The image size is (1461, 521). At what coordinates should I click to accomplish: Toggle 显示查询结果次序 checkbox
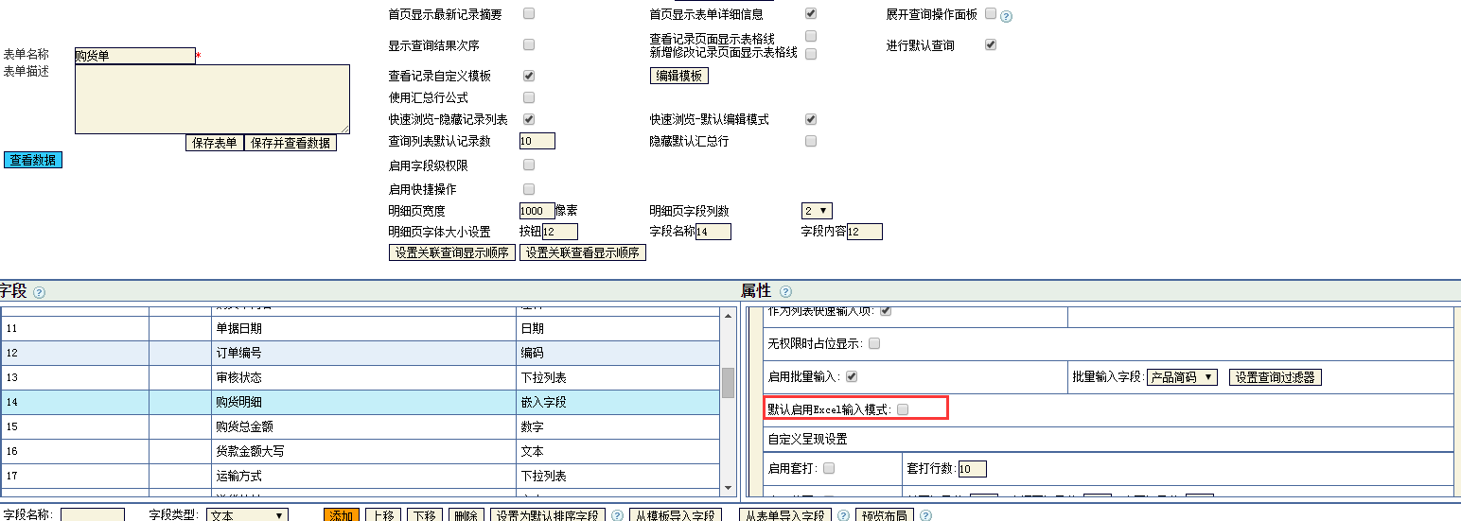point(529,44)
